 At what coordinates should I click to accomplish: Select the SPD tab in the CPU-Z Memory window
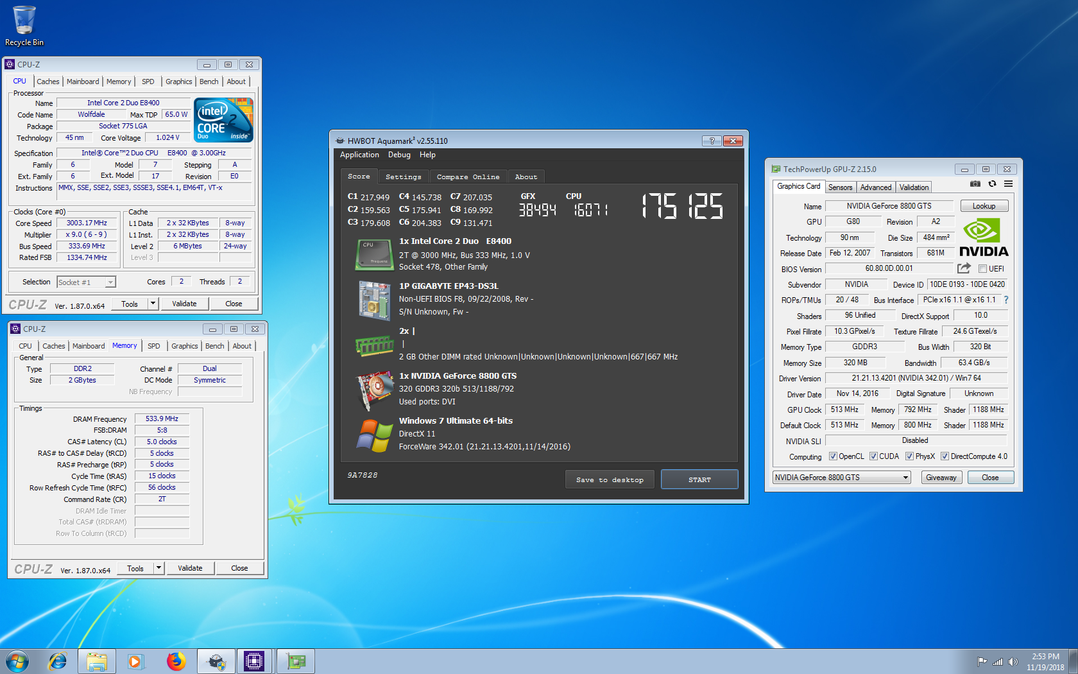[154, 346]
